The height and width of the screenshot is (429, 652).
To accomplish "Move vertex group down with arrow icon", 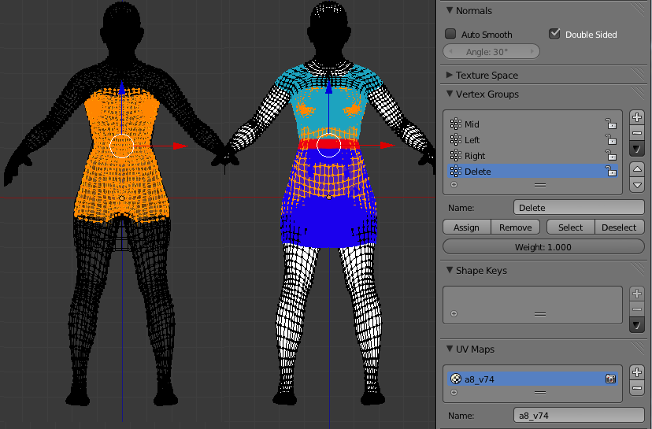I will (x=637, y=185).
